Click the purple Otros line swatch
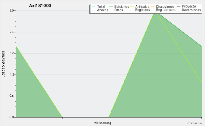Viewport: 205px width, 126px height. click(x=111, y=10)
